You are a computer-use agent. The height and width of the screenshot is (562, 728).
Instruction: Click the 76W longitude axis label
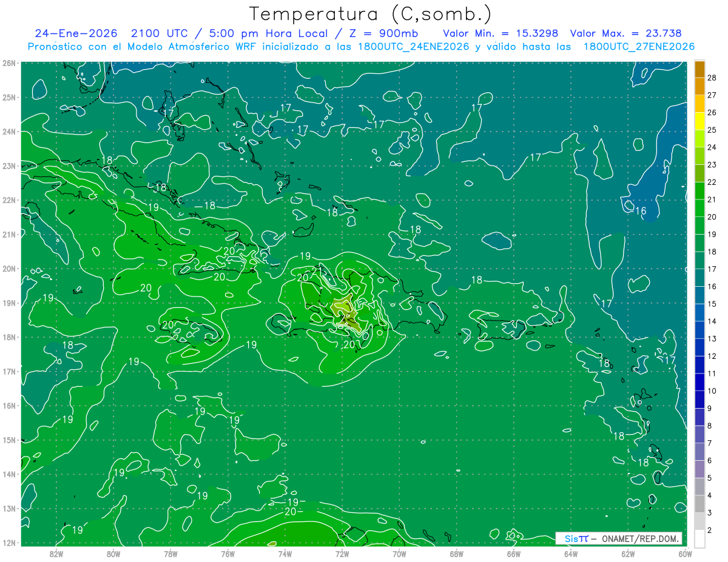(227, 554)
